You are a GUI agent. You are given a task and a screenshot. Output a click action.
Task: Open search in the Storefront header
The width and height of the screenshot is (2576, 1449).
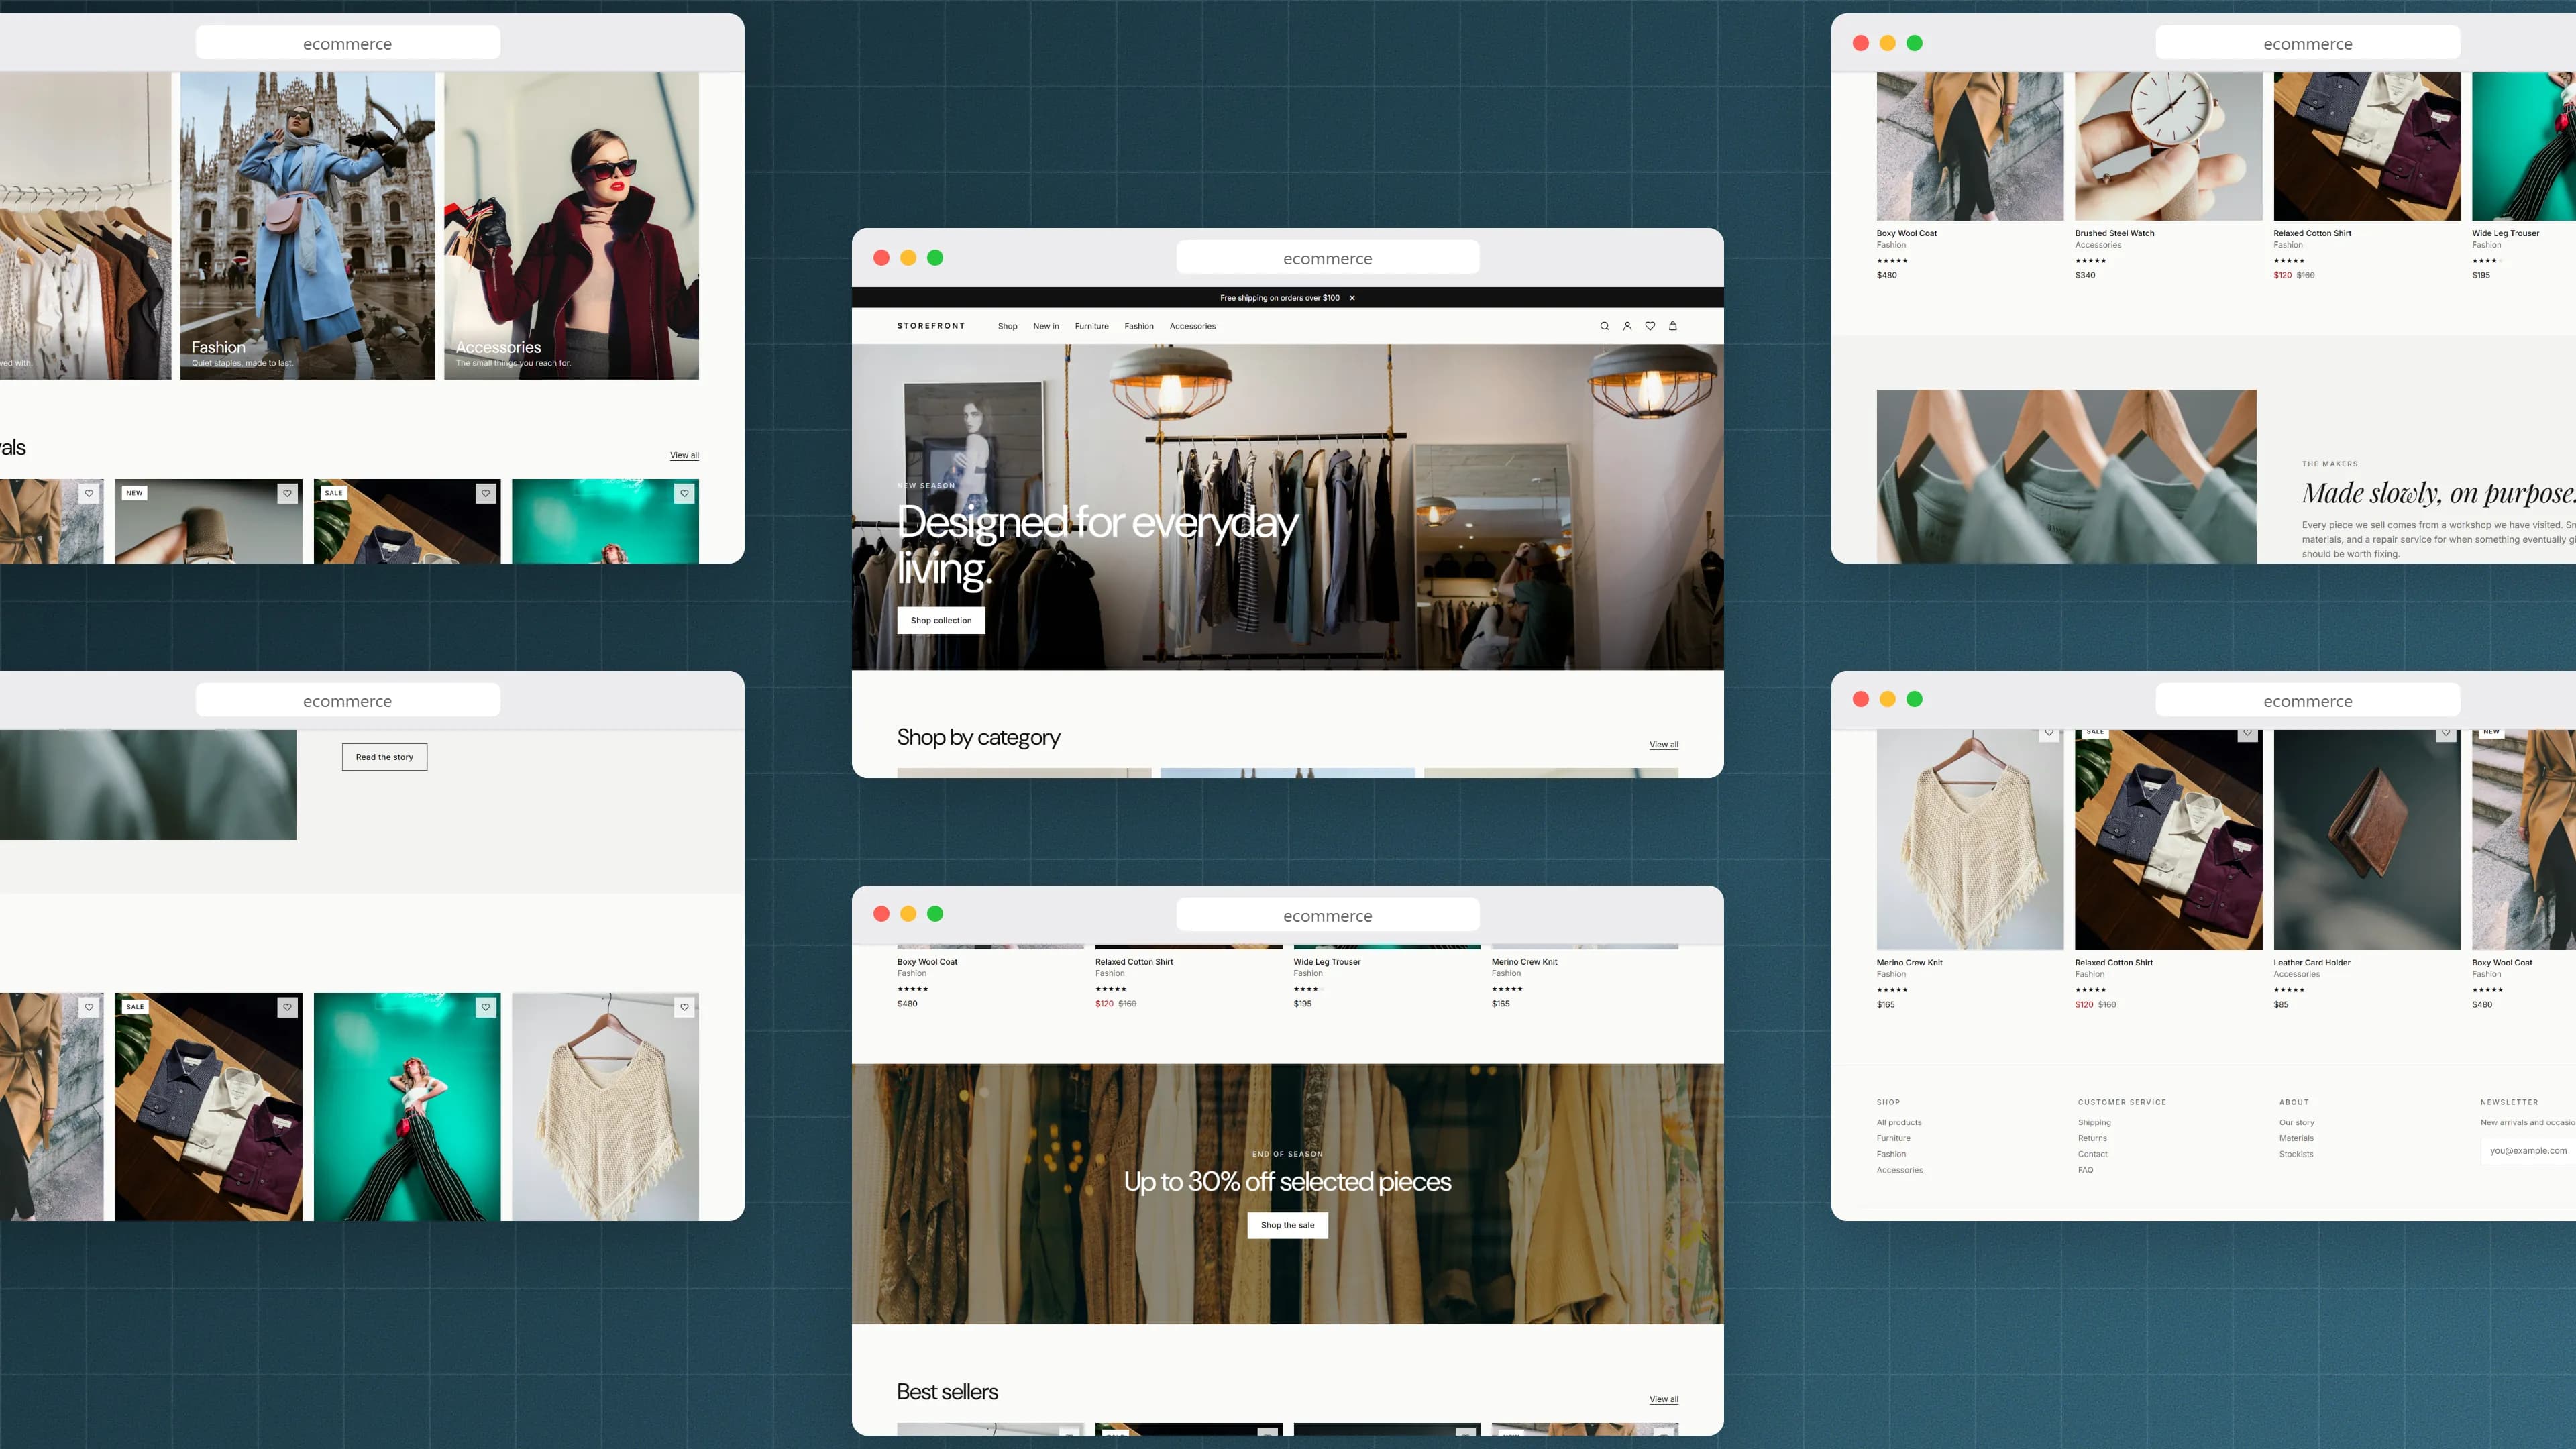[x=1604, y=326]
